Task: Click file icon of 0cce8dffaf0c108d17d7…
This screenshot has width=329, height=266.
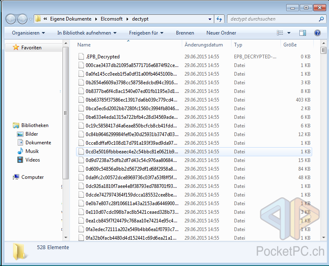Action: coord(81,143)
